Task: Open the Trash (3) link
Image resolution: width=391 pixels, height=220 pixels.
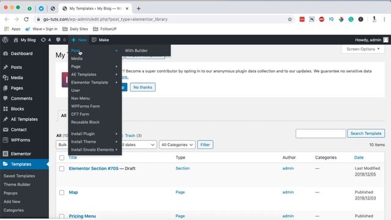Action: 133,136
